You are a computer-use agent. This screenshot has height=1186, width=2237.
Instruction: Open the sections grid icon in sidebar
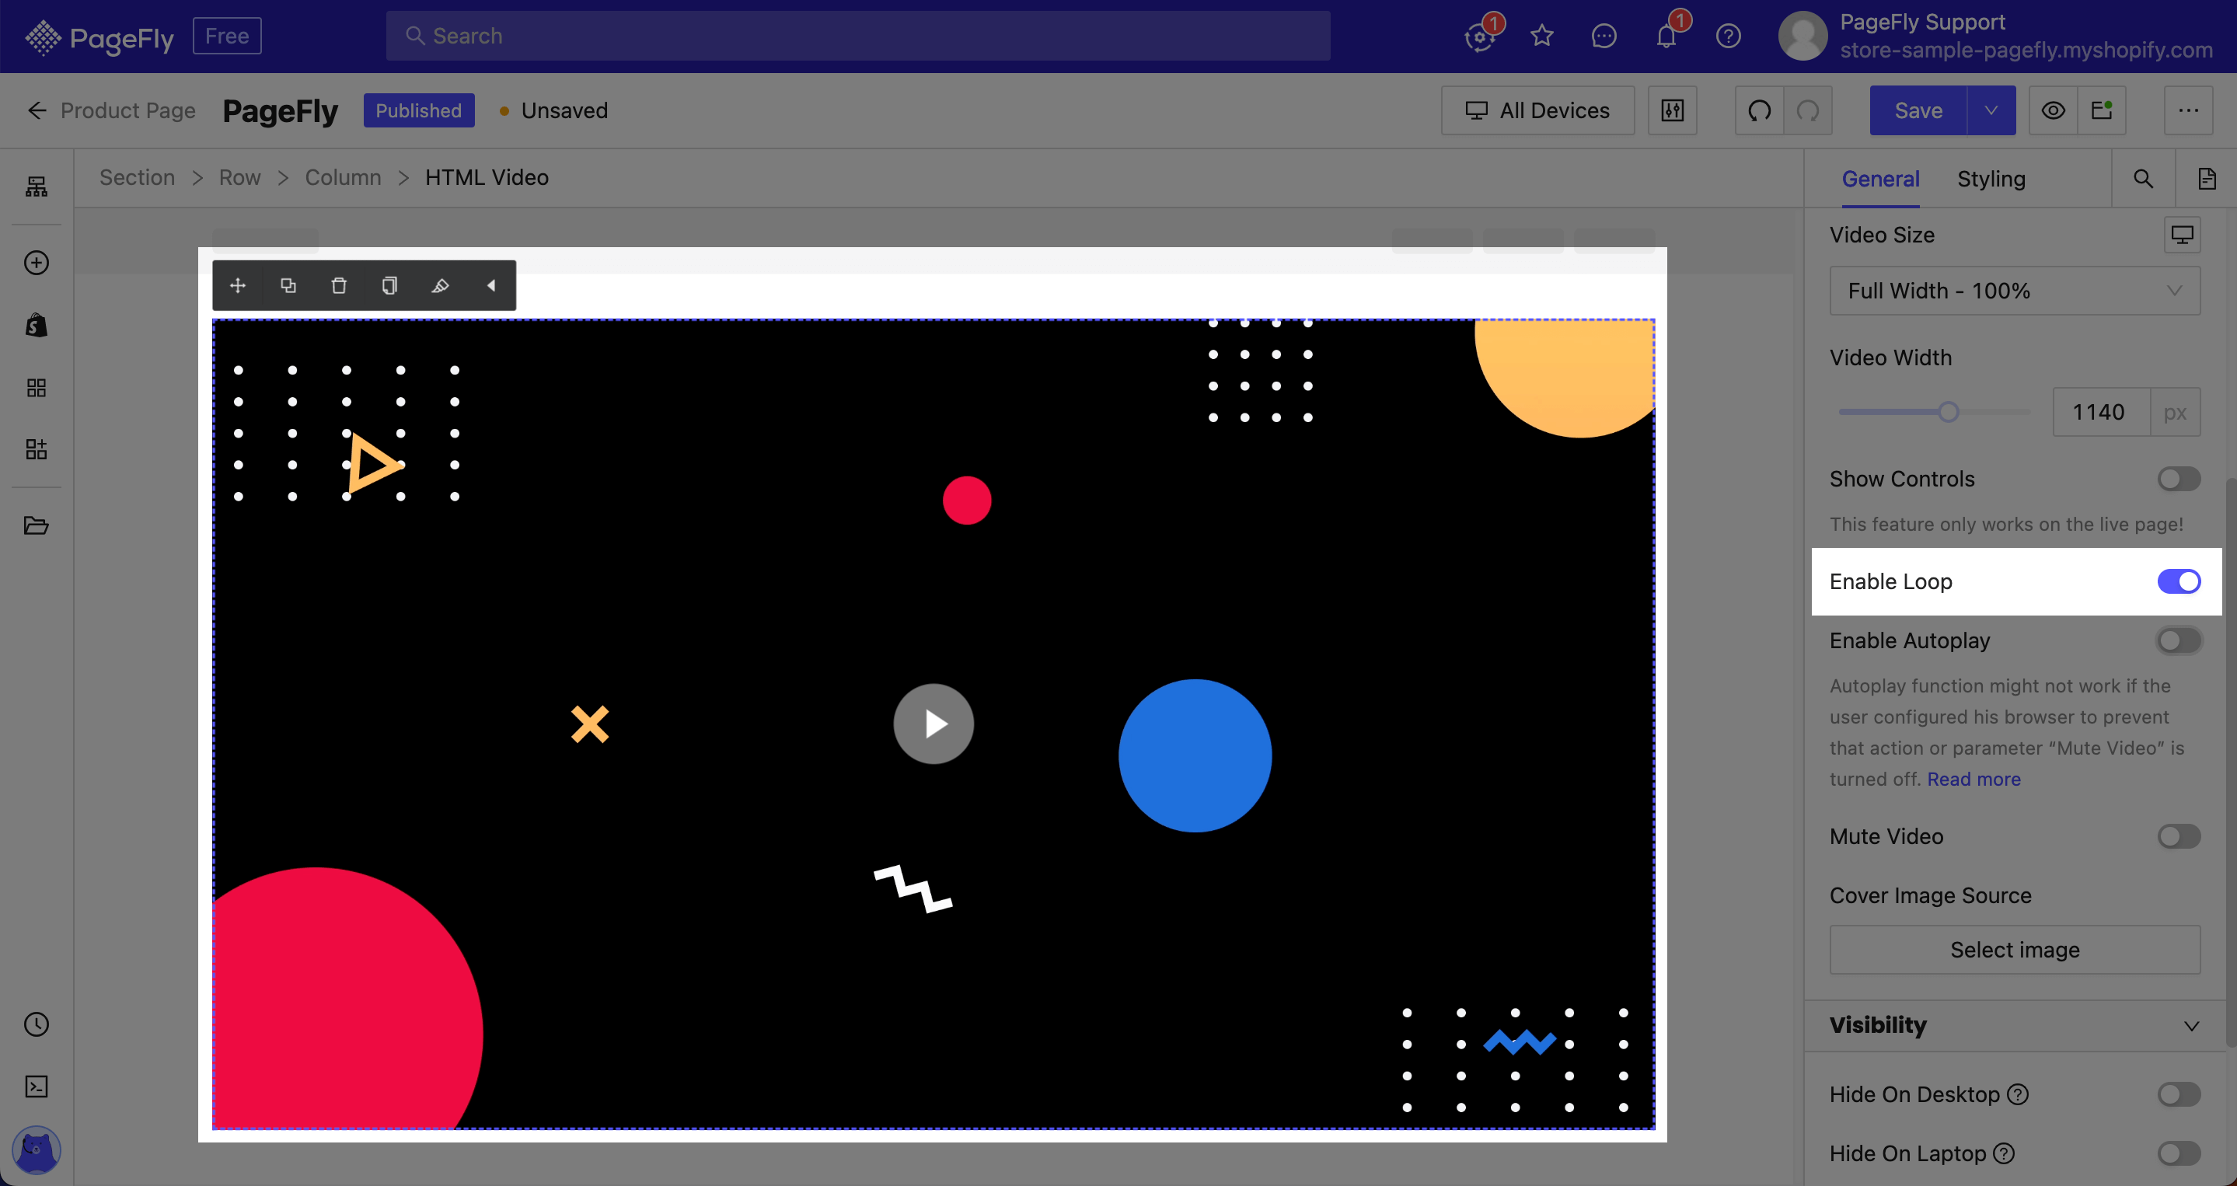click(37, 387)
